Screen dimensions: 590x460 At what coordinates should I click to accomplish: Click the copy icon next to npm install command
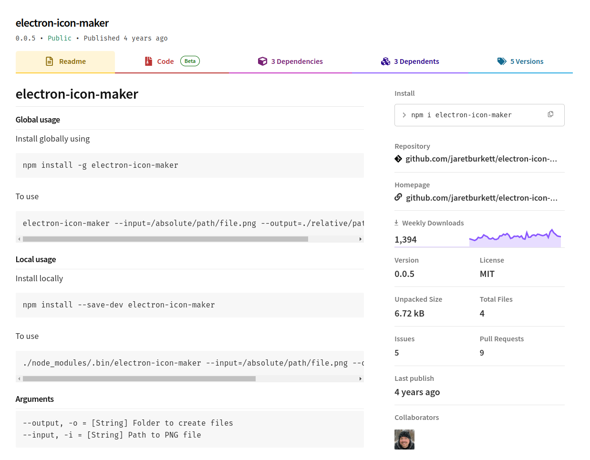tap(550, 114)
